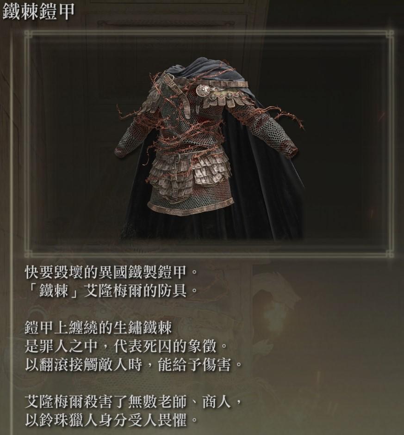404x435 pixels.
Task: Click the top-left frame corner ornament
Action: tap(28, 35)
